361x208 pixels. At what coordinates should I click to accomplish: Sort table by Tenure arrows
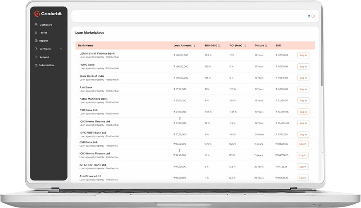(x=266, y=46)
